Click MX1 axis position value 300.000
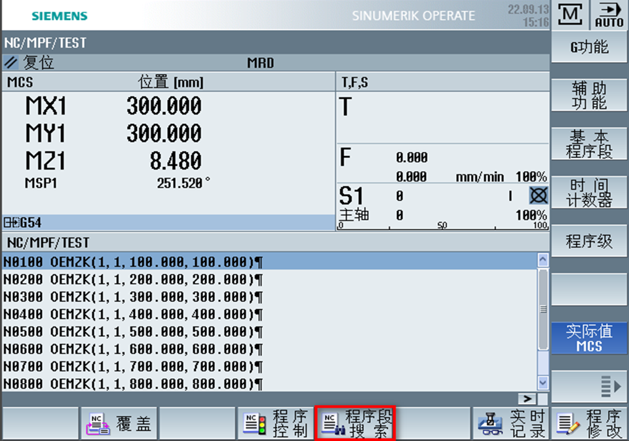Image resolution: width=629 pixels, height=441 pixels. [164, 106]
